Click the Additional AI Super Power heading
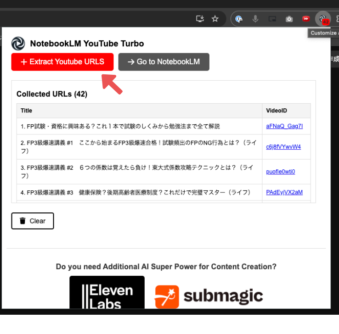Image resolution: width=339 pixels, height=334 pixels. (x=166, y=267)
